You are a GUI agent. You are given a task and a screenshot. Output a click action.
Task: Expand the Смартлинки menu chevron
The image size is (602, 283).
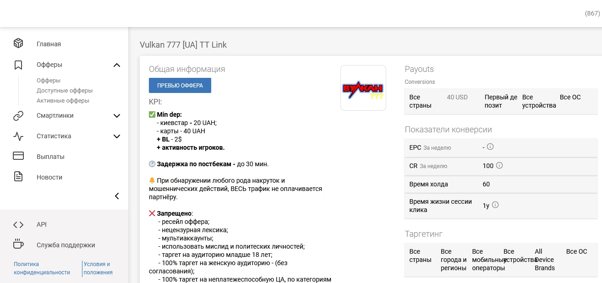pyautogui.click(x=117, y=116)
